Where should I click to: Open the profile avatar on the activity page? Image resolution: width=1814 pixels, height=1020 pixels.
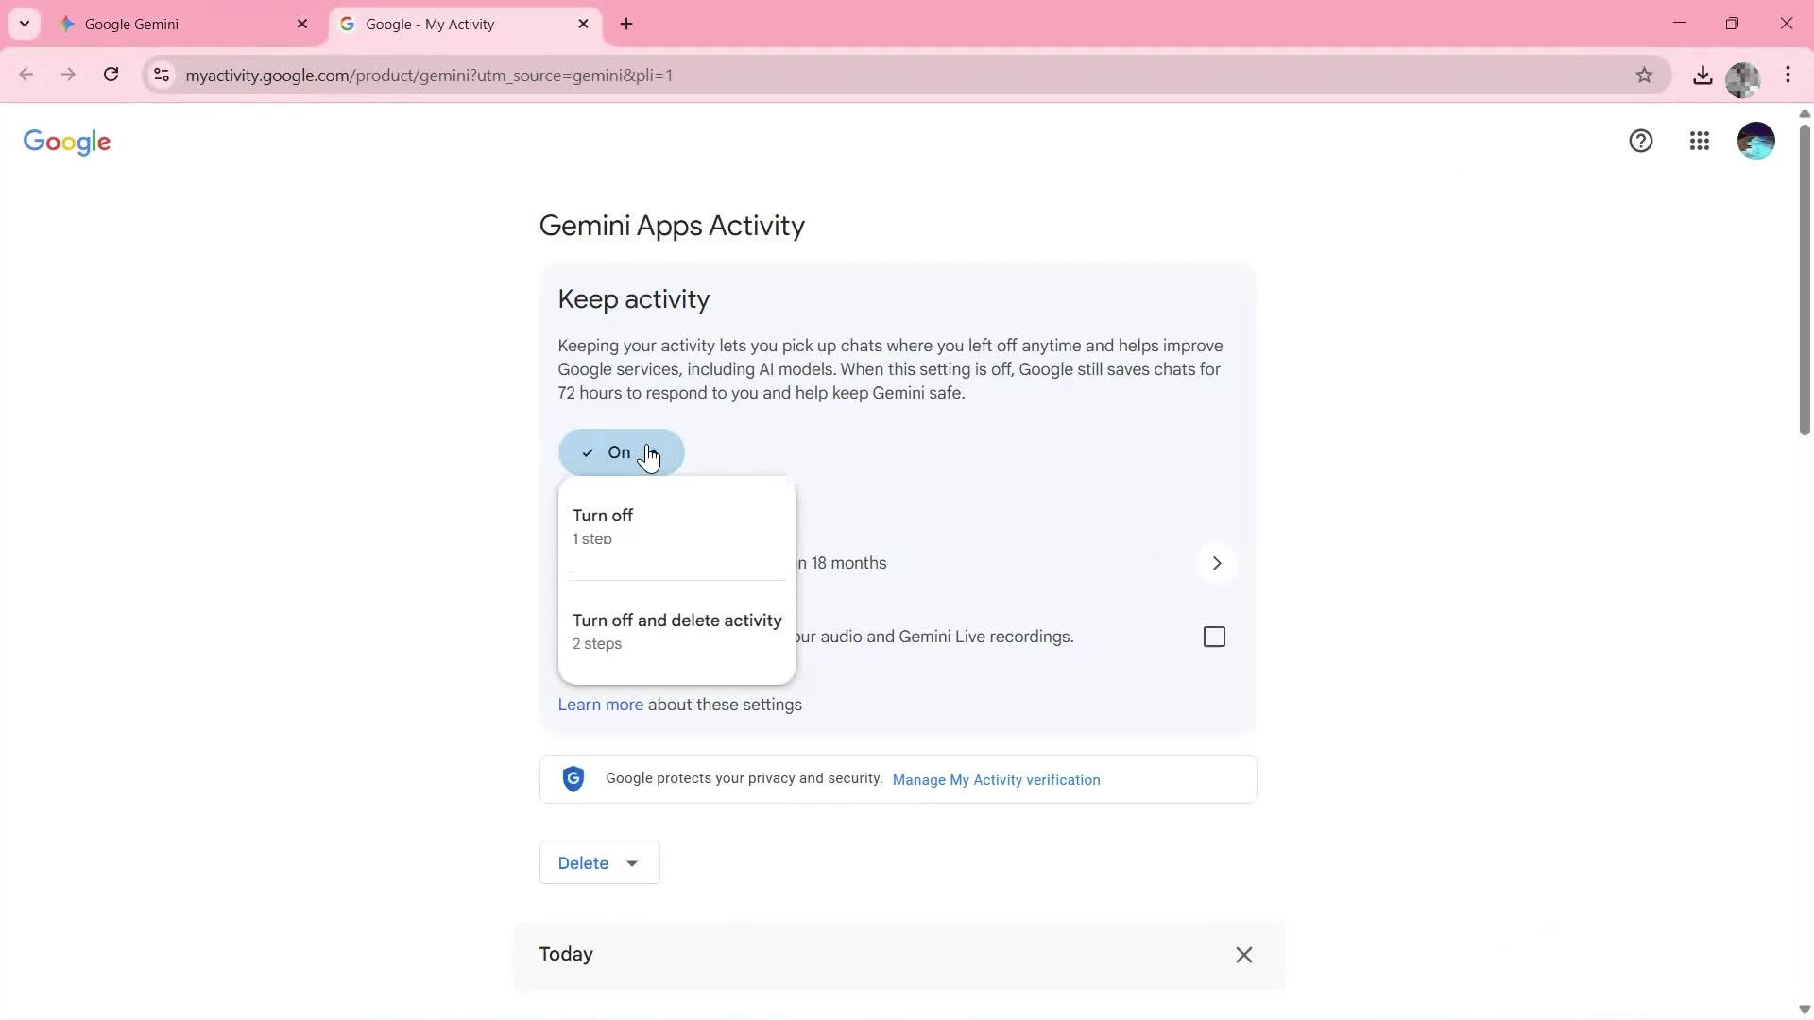point(1755,141)
